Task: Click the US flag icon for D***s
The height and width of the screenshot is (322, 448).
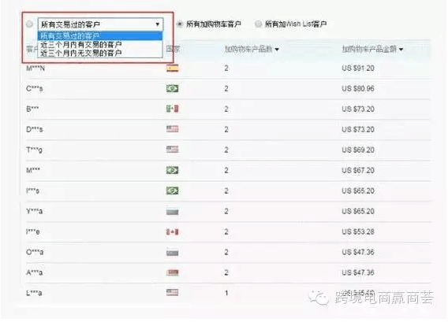Action: (x=172, y=129)
